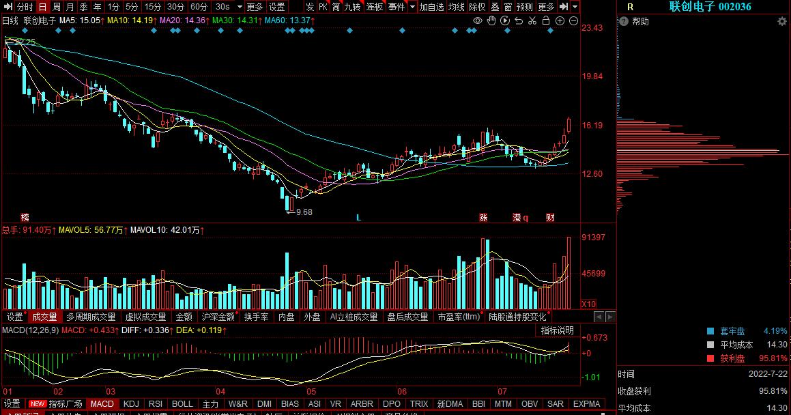Click the 套牢盘 blue legend swatch
This screenshot has height=415, width=791.
(x=710, y=331)
